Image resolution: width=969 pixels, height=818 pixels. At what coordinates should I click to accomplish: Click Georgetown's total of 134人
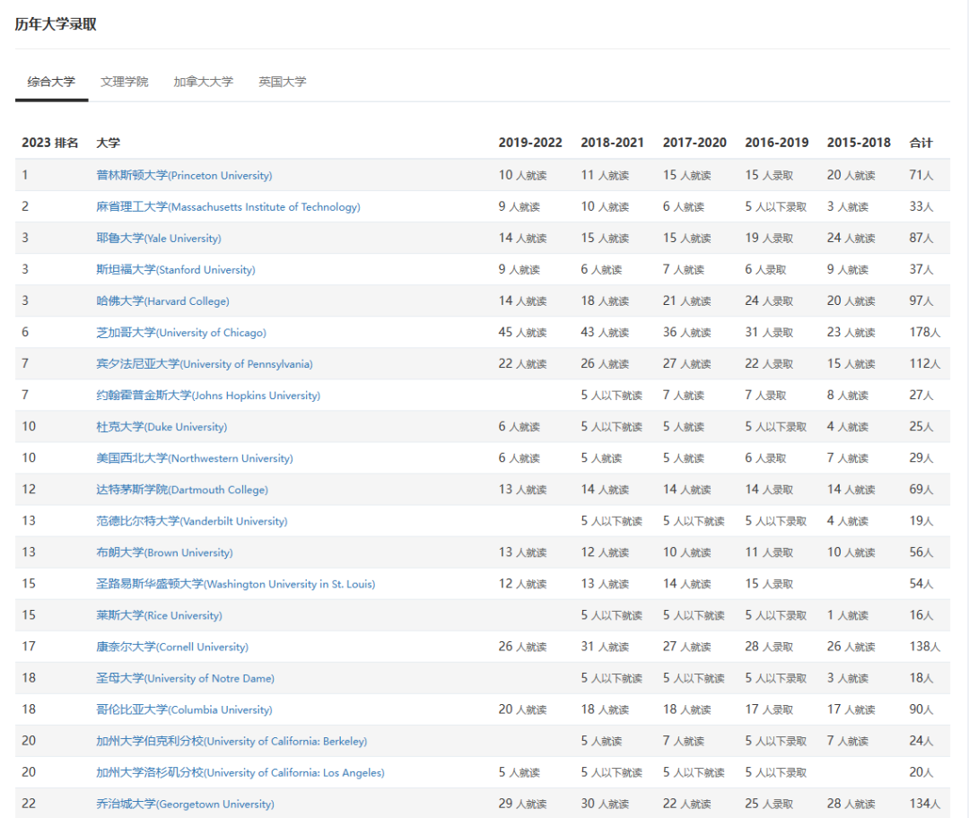pos(924,804)
